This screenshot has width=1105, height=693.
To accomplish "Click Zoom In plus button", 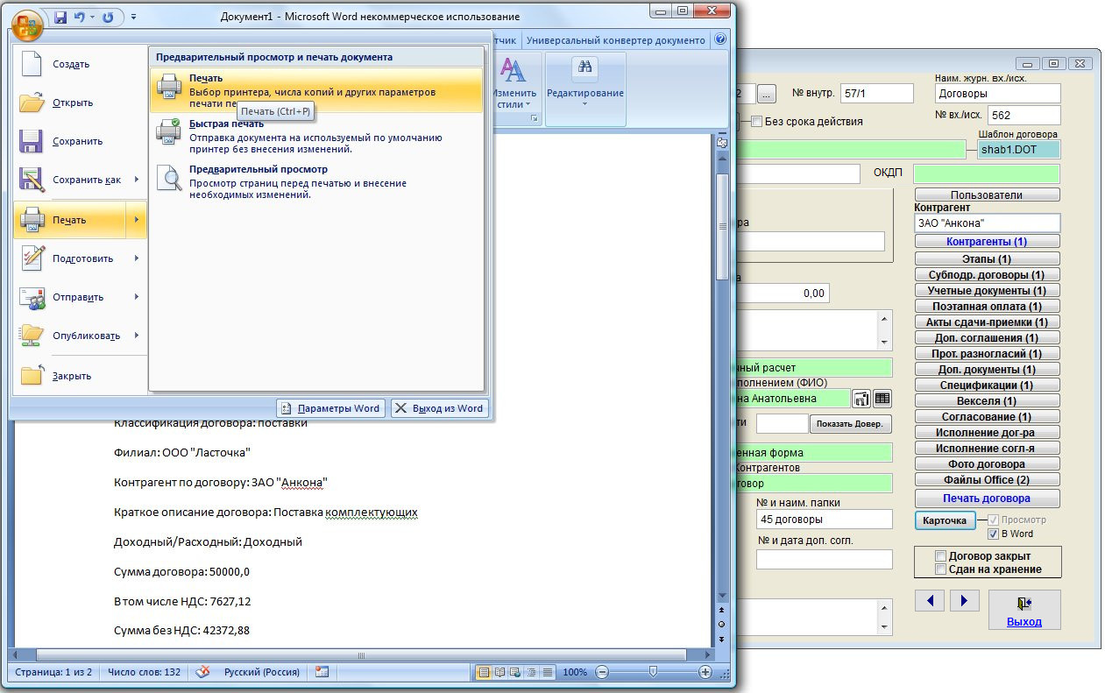I will click(x=705, y=672).
